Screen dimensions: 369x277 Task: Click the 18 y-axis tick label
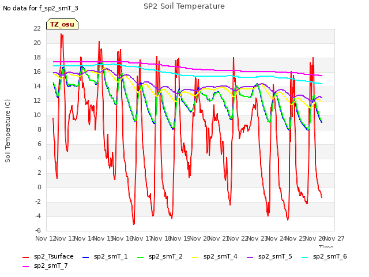(x=37, y=58)
